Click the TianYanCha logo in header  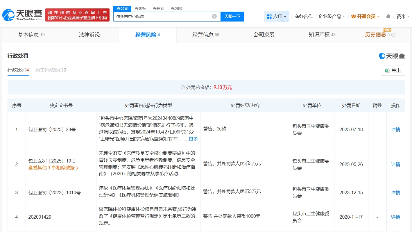tap(23, 15)
